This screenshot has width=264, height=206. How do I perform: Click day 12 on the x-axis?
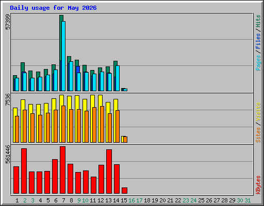coord(101,200)
